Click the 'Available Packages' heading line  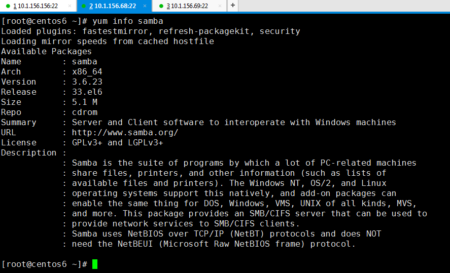tap(46, 52)
